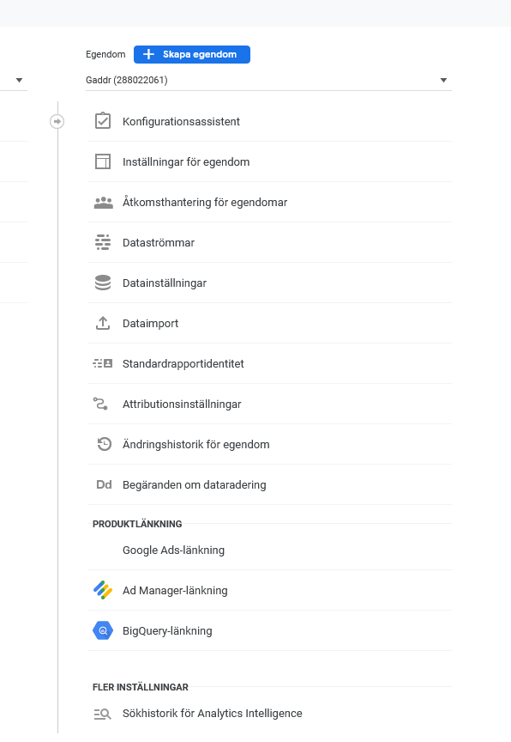Image resolution: width=511 pixels, height=742 pixels.
Task: Select the Inställningar för egendom panel icon
Action: click(102, 161)
